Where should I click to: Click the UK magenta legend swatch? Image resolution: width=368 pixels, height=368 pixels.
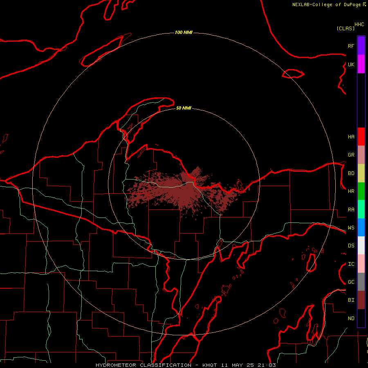(361, 64)
